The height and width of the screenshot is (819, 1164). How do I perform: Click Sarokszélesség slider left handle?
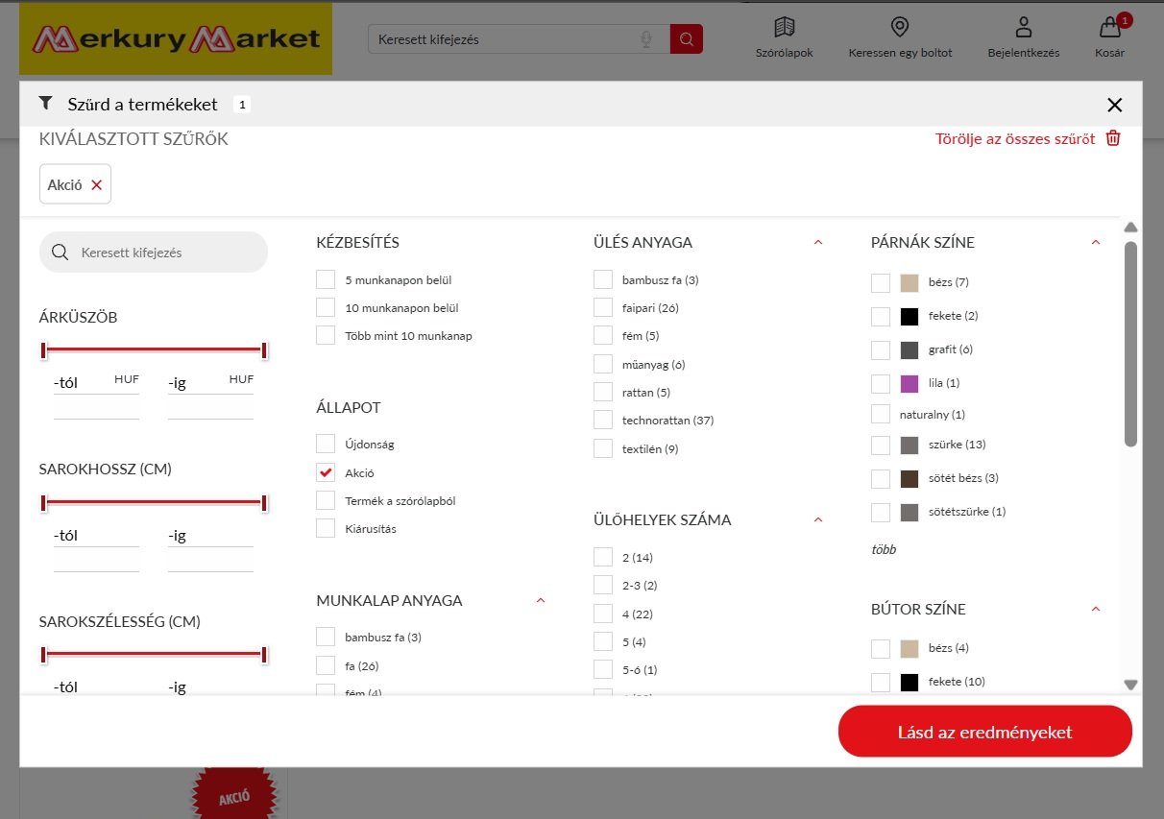click(x=43, y=655)
